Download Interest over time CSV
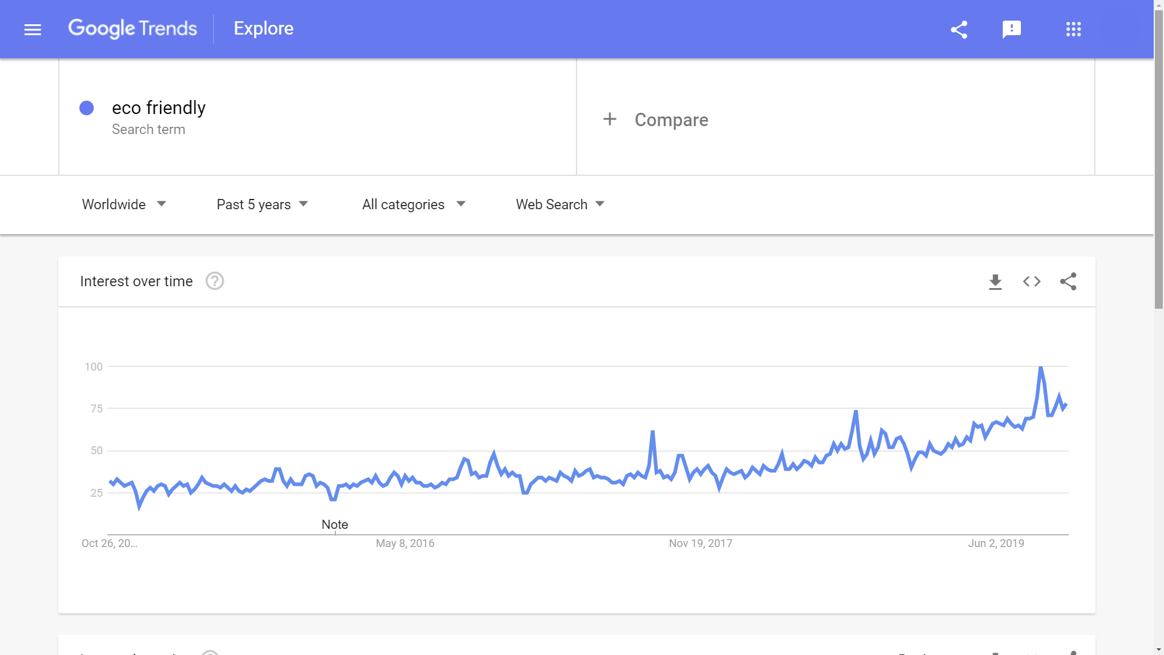Screen dimensions: 1164x655 tap(995, 281)
